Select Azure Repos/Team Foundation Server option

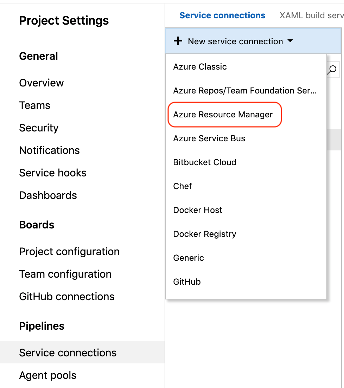[245, 91]
